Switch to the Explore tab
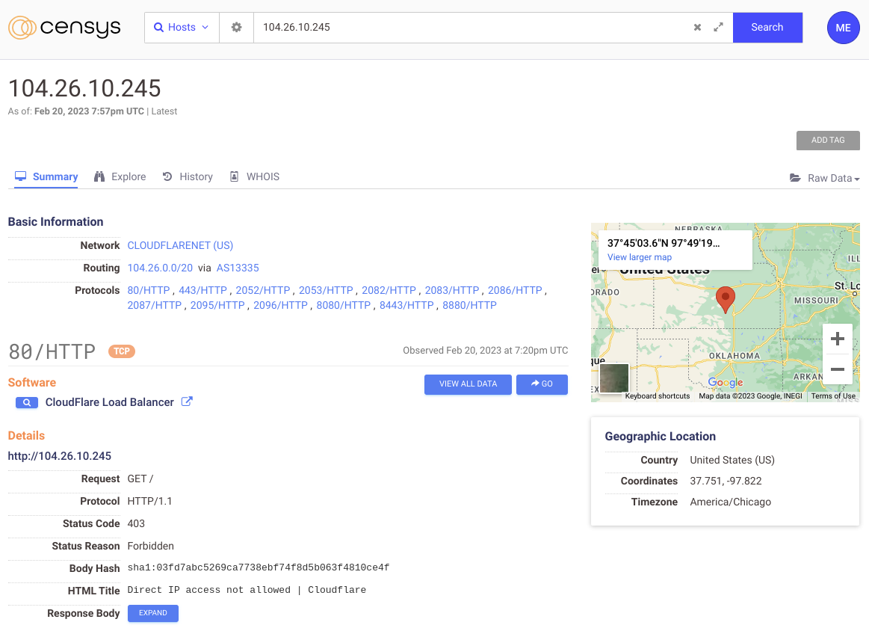Viewport: 869px width, 634px height. pos(120,176)
